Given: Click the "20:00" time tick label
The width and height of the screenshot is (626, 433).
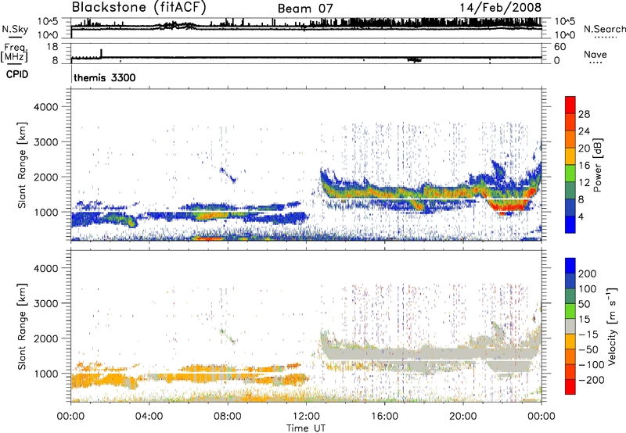Looking at the screenshot, I should (462, 417).
